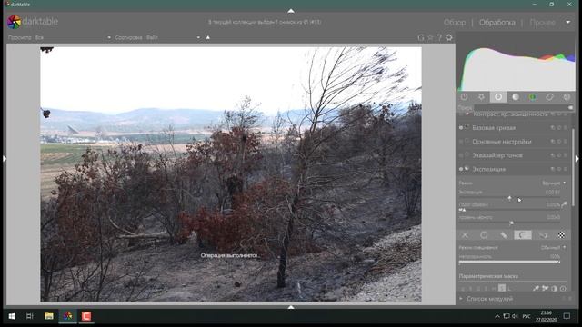Toggle Основные настройки module on/off
Image resolution: width=582 pixels, height=327 pixels.
coord(461,142)
